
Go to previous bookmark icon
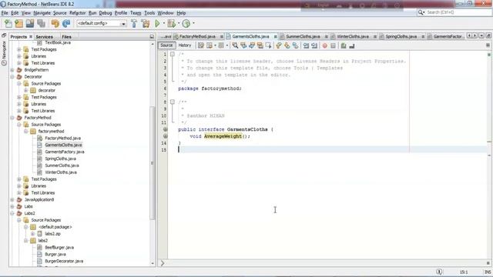(279, 46)
